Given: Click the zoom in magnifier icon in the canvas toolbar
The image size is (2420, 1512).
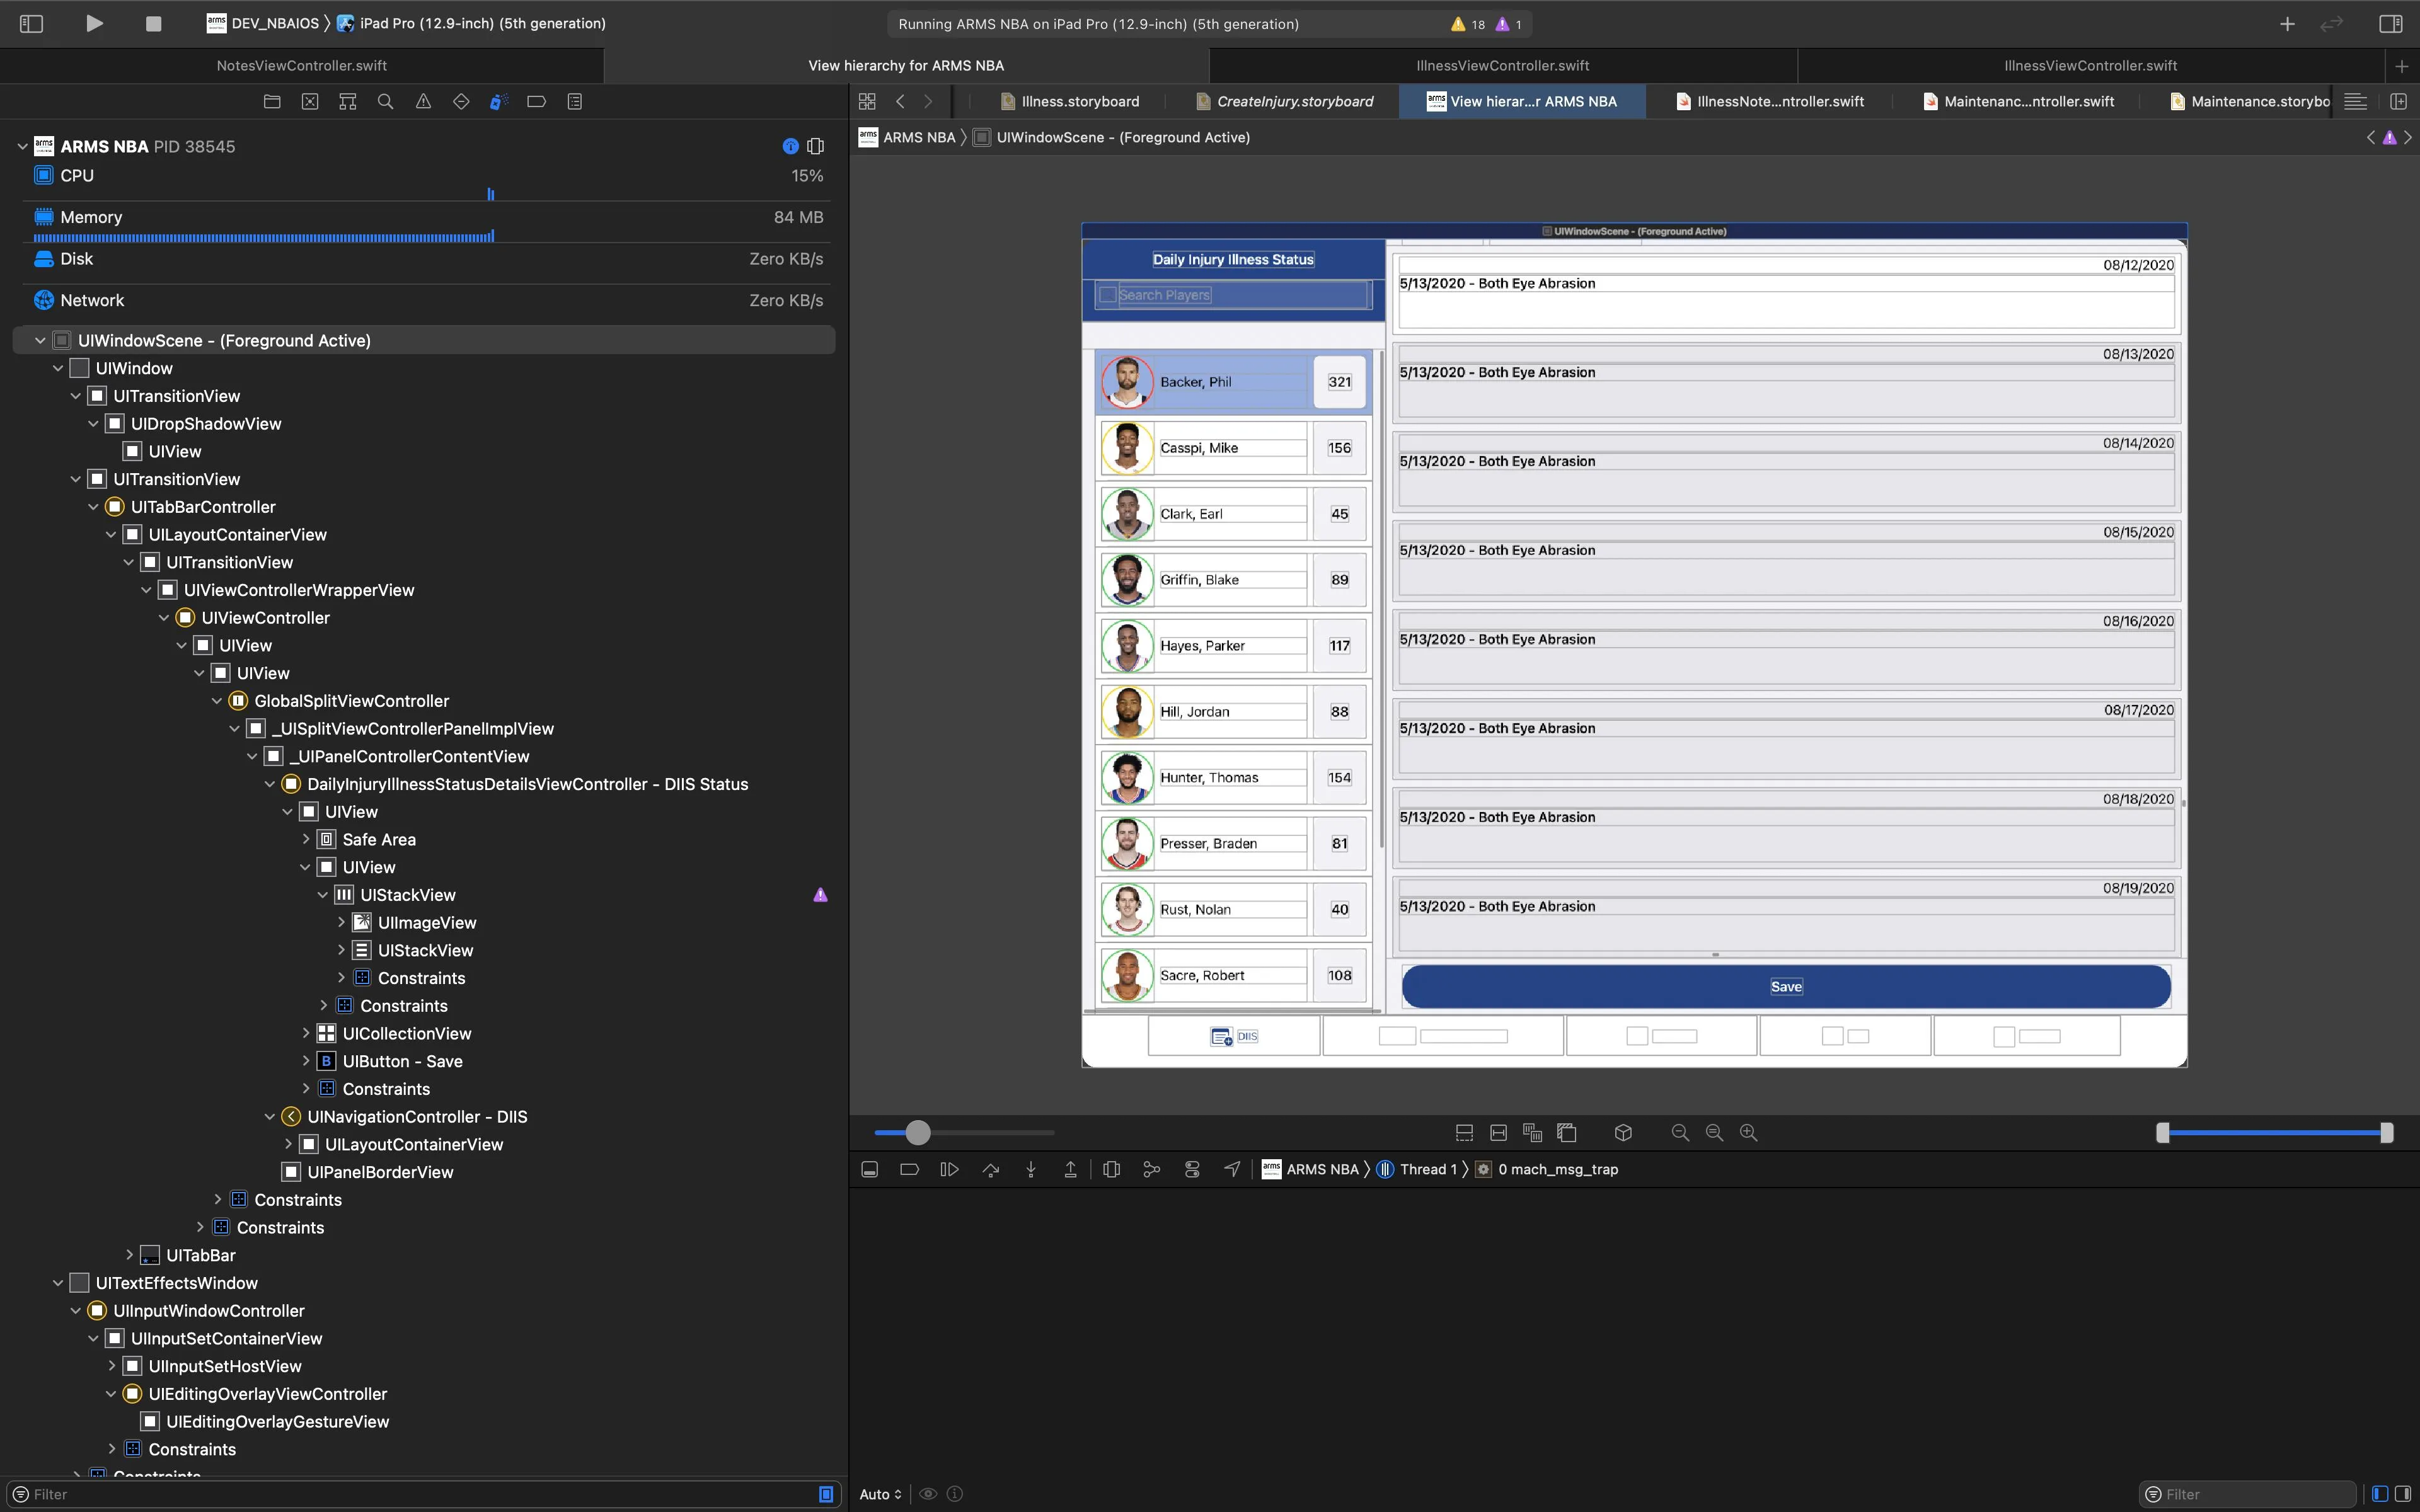Looking at the screenshot, I should pos(1748,1132).
